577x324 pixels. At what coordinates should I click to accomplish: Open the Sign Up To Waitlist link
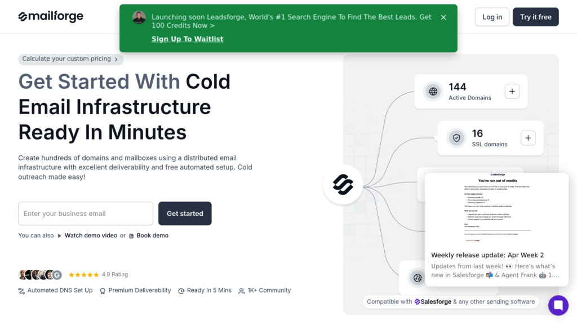[x=187, y=39]
